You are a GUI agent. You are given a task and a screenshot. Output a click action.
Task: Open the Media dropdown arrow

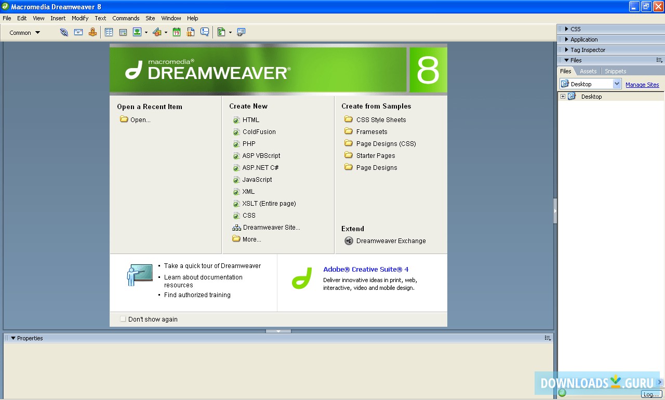[x=166, y=32]
